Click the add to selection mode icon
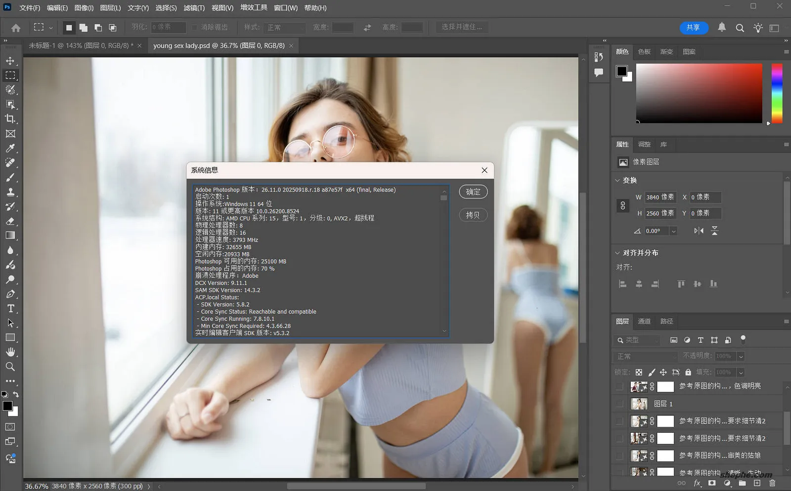The width and height of the screenshot is (791, 491). point(84,28)
